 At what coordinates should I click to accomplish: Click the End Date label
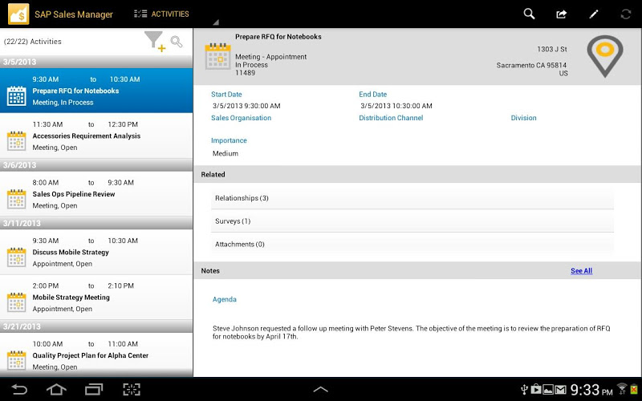372,94
